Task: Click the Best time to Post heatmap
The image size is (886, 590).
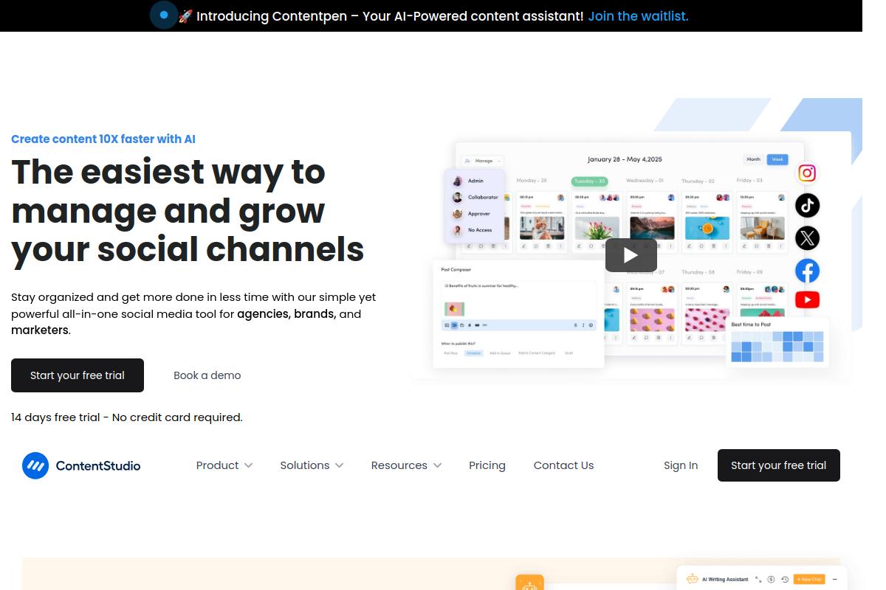Action: click(x=777, y=347)
